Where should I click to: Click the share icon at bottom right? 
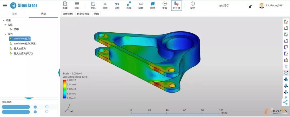[x=285, y=102]
